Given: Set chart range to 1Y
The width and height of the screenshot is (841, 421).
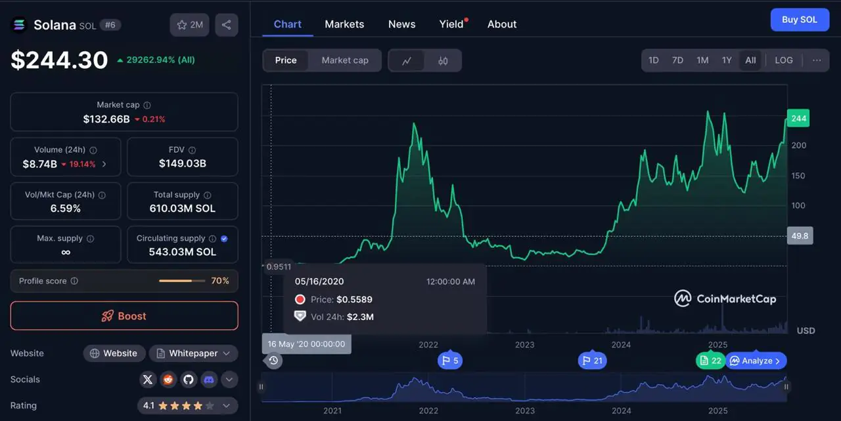Looking at the screenshot, I should [727, 60].
